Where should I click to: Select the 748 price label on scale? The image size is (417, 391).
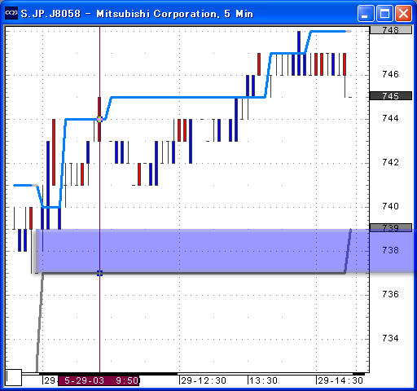tap(391, 30)
